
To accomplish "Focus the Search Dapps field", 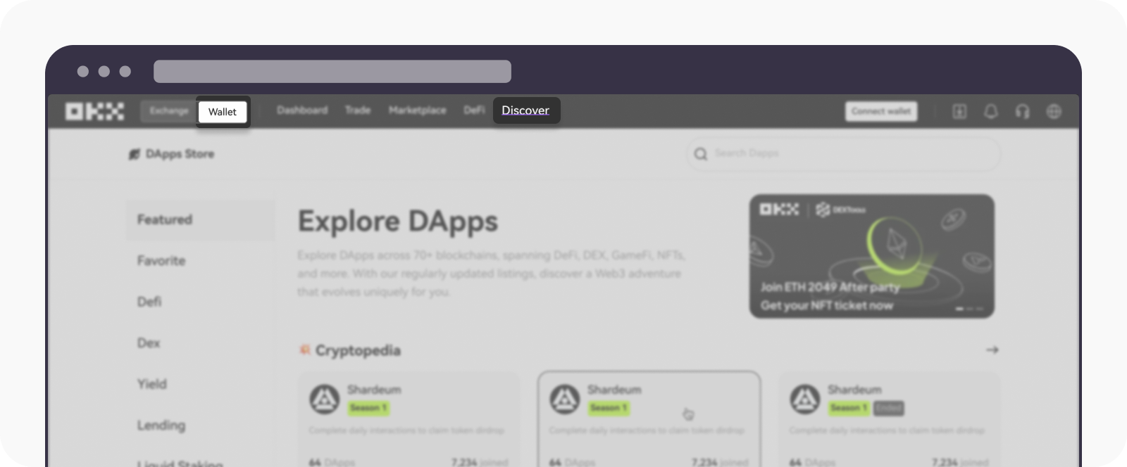I will [843, 153].
